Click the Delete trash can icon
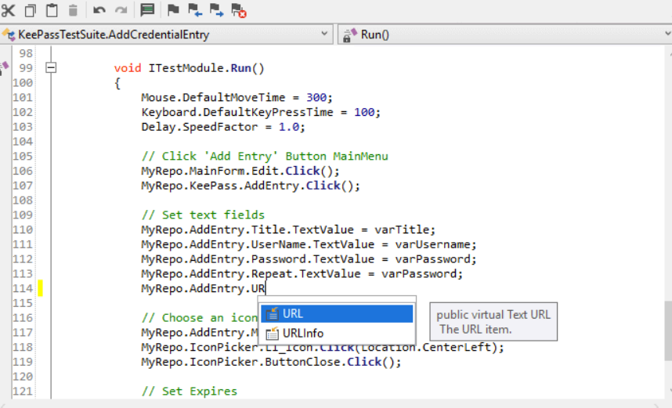672x408 pixels. pyautogui.click(x=73, y=10)
